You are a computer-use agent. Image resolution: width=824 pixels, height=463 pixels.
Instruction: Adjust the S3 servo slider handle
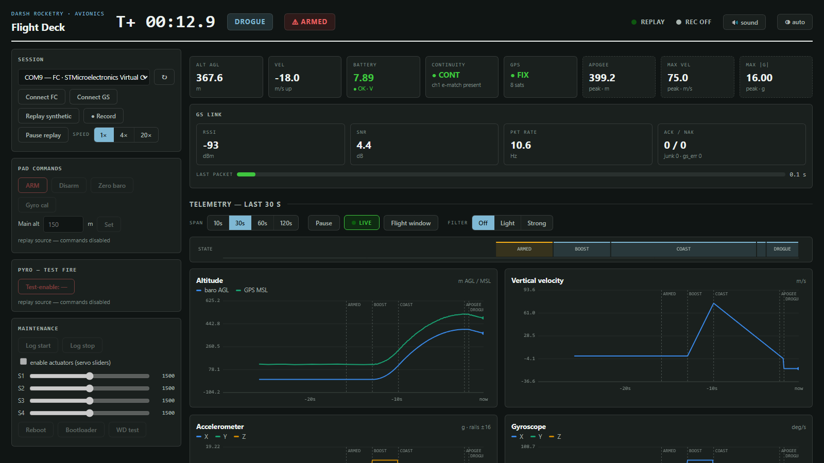coord(90,401)
